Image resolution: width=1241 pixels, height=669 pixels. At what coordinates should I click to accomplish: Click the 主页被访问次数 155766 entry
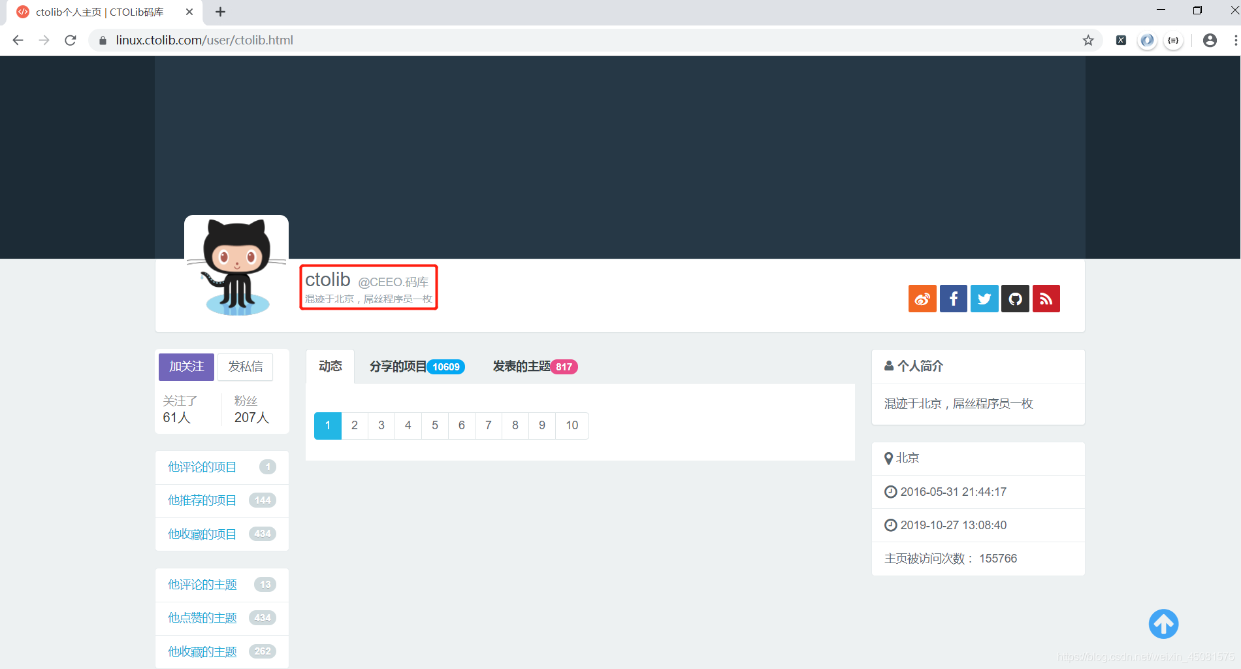978,559
